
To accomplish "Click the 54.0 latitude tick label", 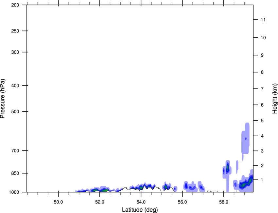I will tap(141, 202).
